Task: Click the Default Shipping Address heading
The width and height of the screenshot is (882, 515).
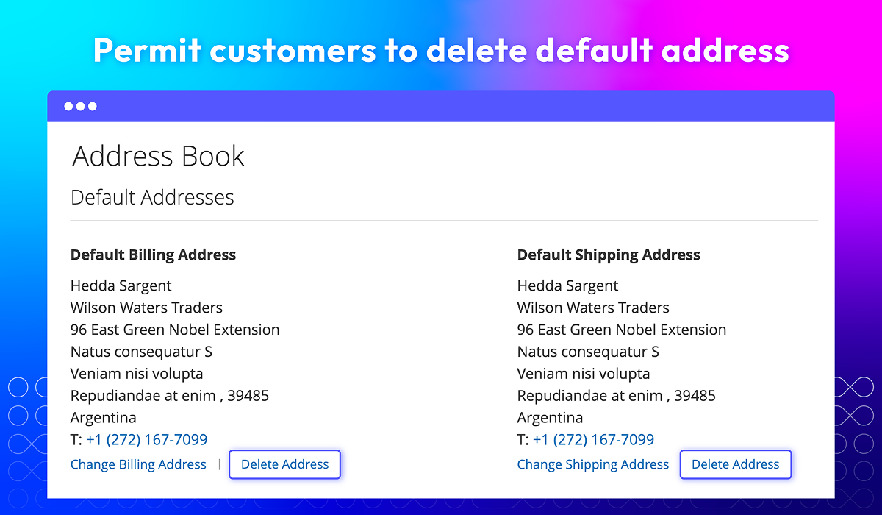Action: point(609,255)
